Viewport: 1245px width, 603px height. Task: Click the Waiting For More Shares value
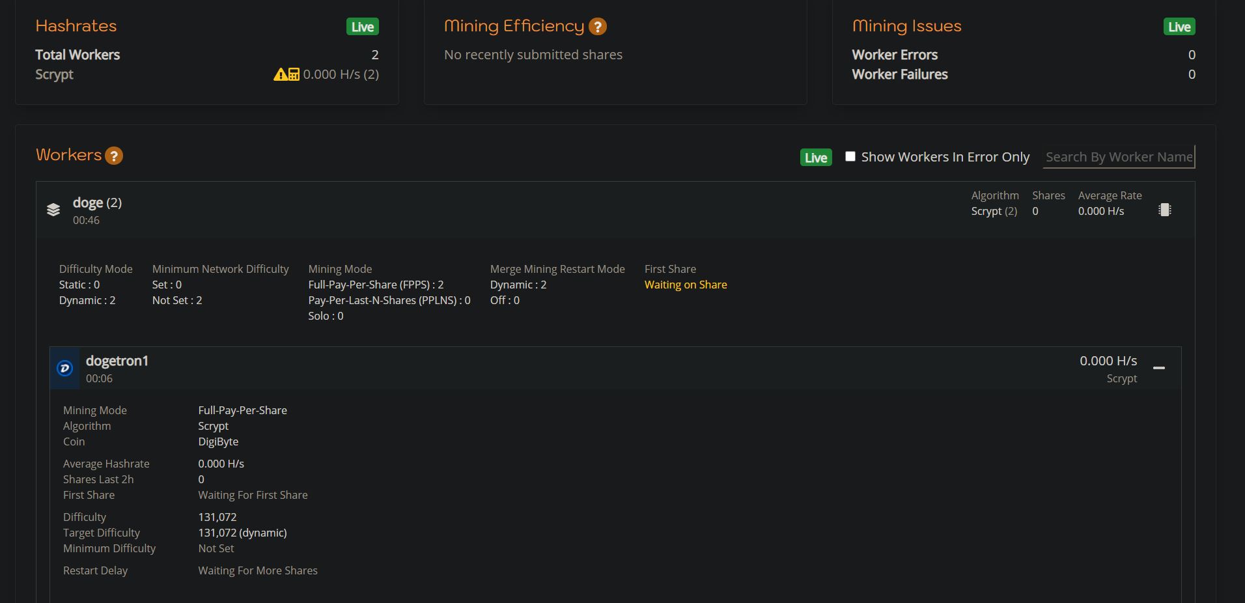[x=258, y=570]
